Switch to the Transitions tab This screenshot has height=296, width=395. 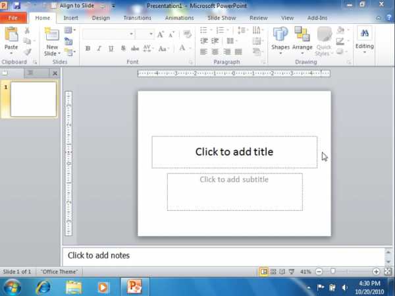(138, 18)
